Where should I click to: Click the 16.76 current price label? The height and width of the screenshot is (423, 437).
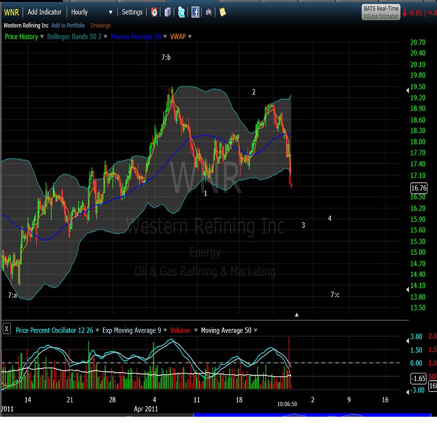418,188
